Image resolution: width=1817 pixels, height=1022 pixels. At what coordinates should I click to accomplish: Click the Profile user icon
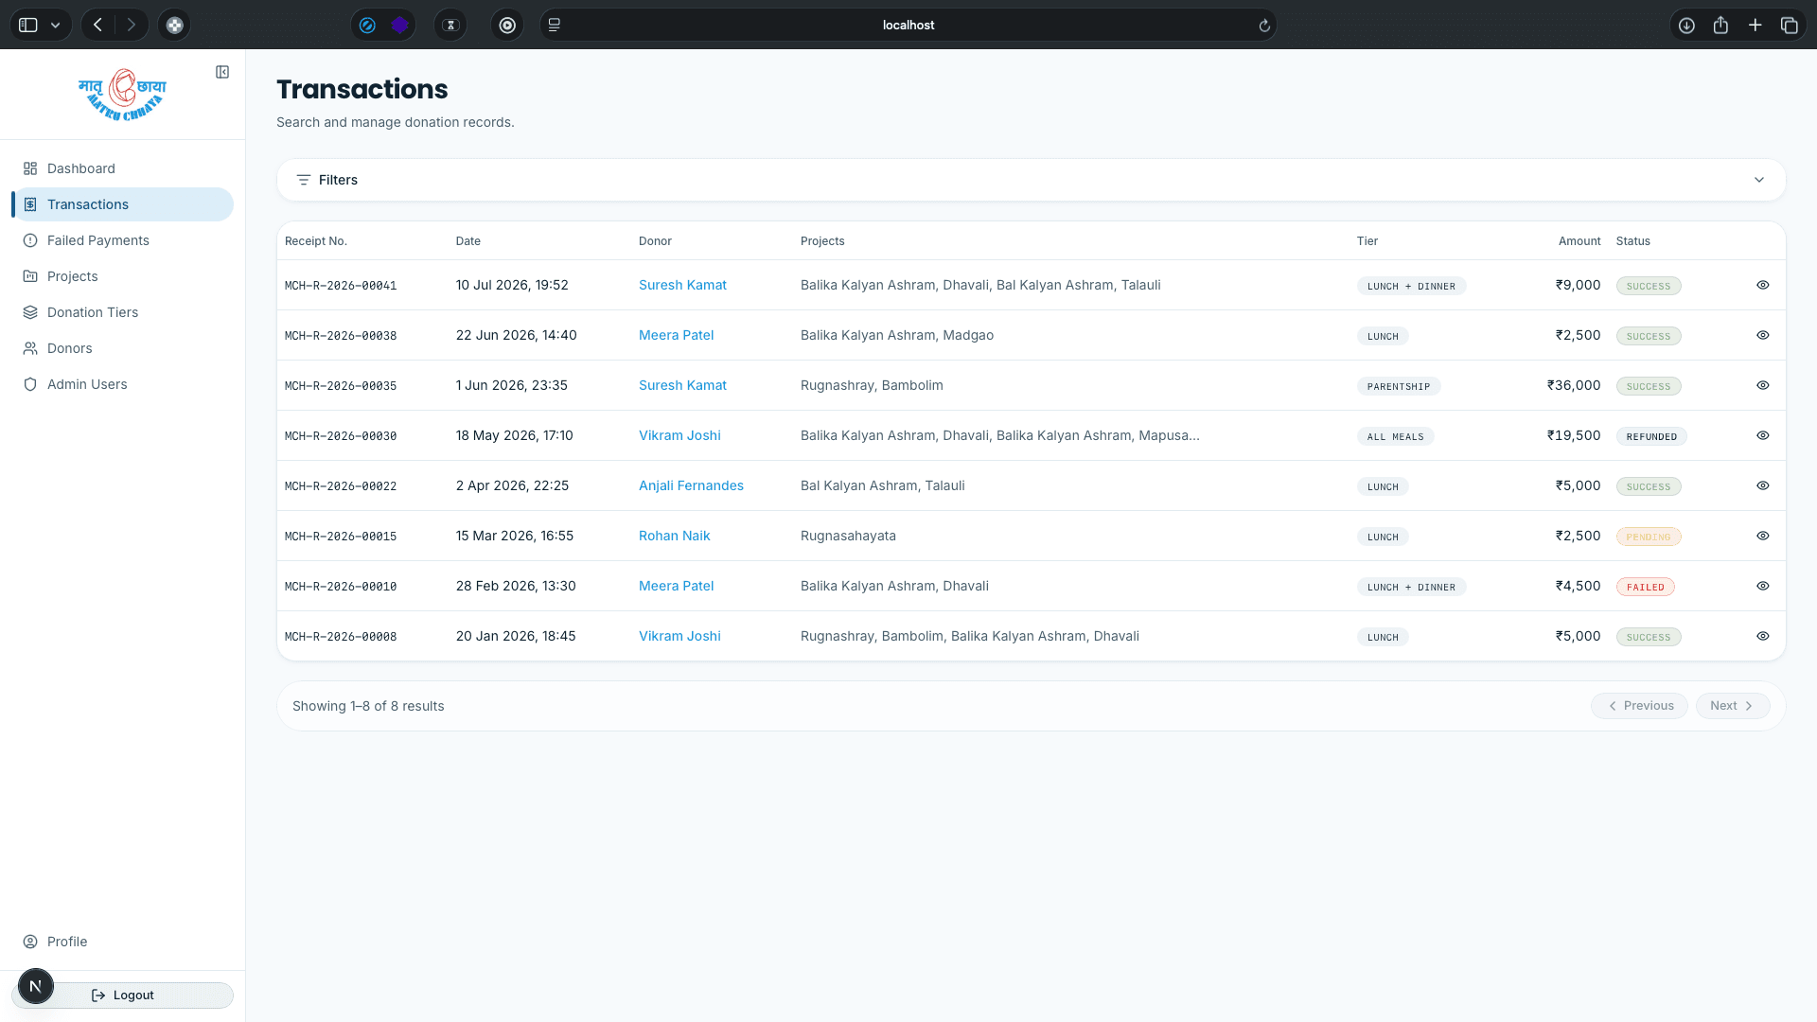click(30, 942)
